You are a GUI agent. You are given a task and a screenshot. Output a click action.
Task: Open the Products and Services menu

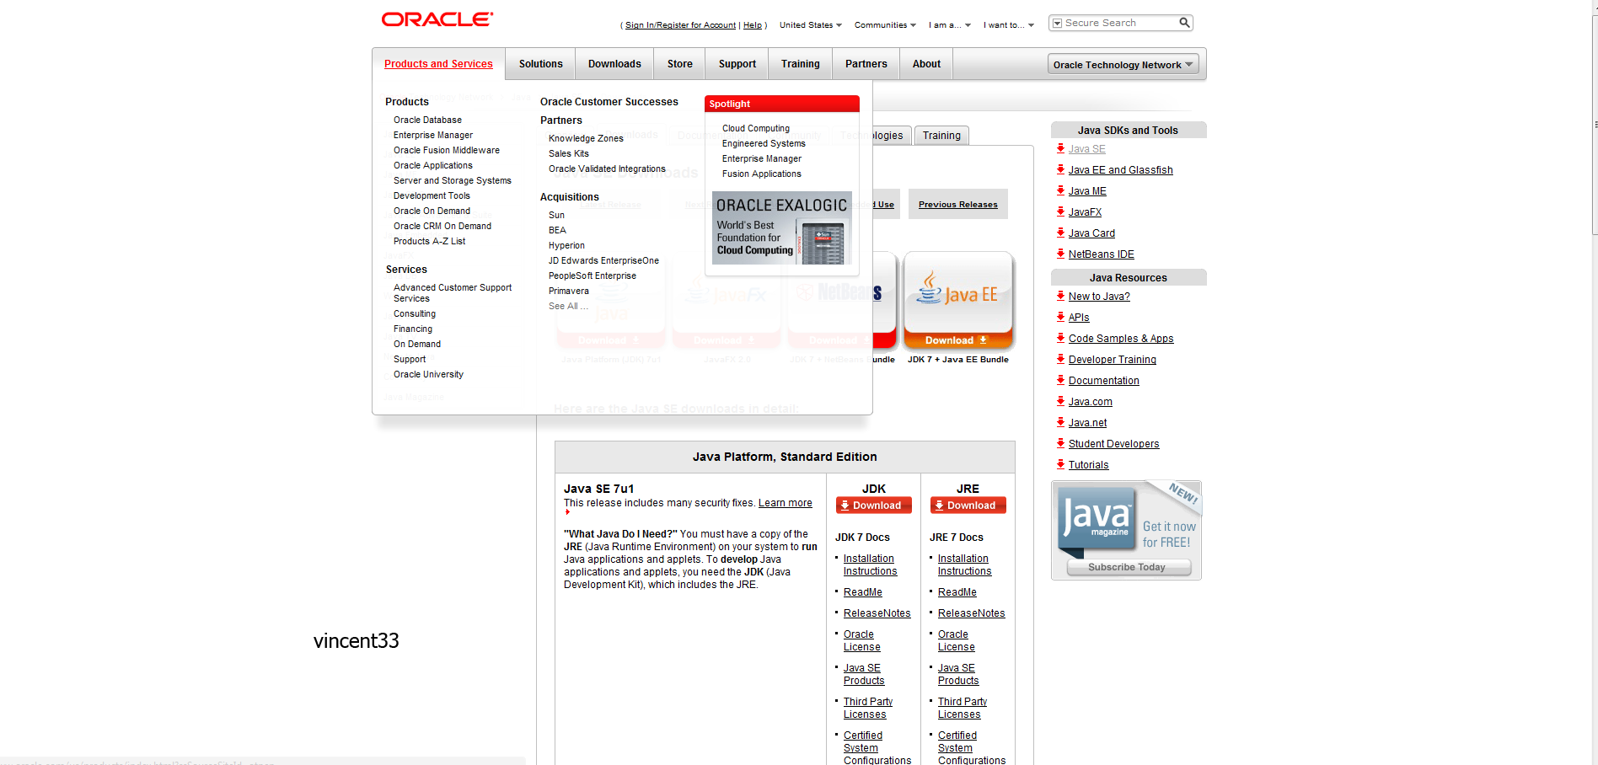(438, 64)
